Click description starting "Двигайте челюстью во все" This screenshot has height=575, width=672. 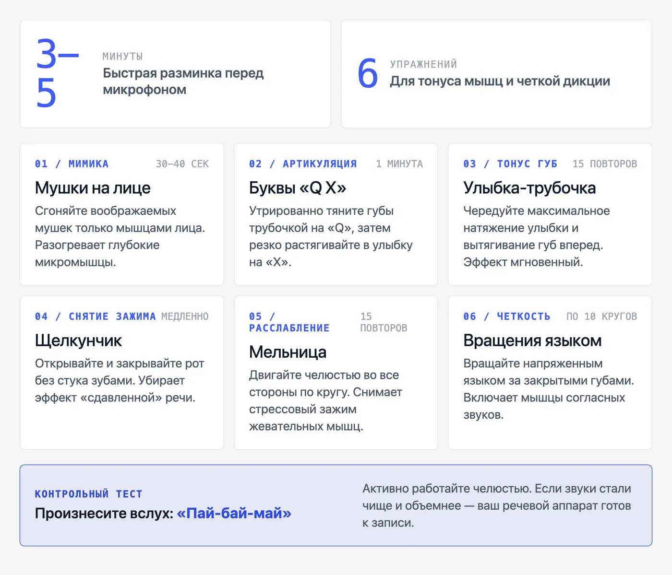point(325,400)
